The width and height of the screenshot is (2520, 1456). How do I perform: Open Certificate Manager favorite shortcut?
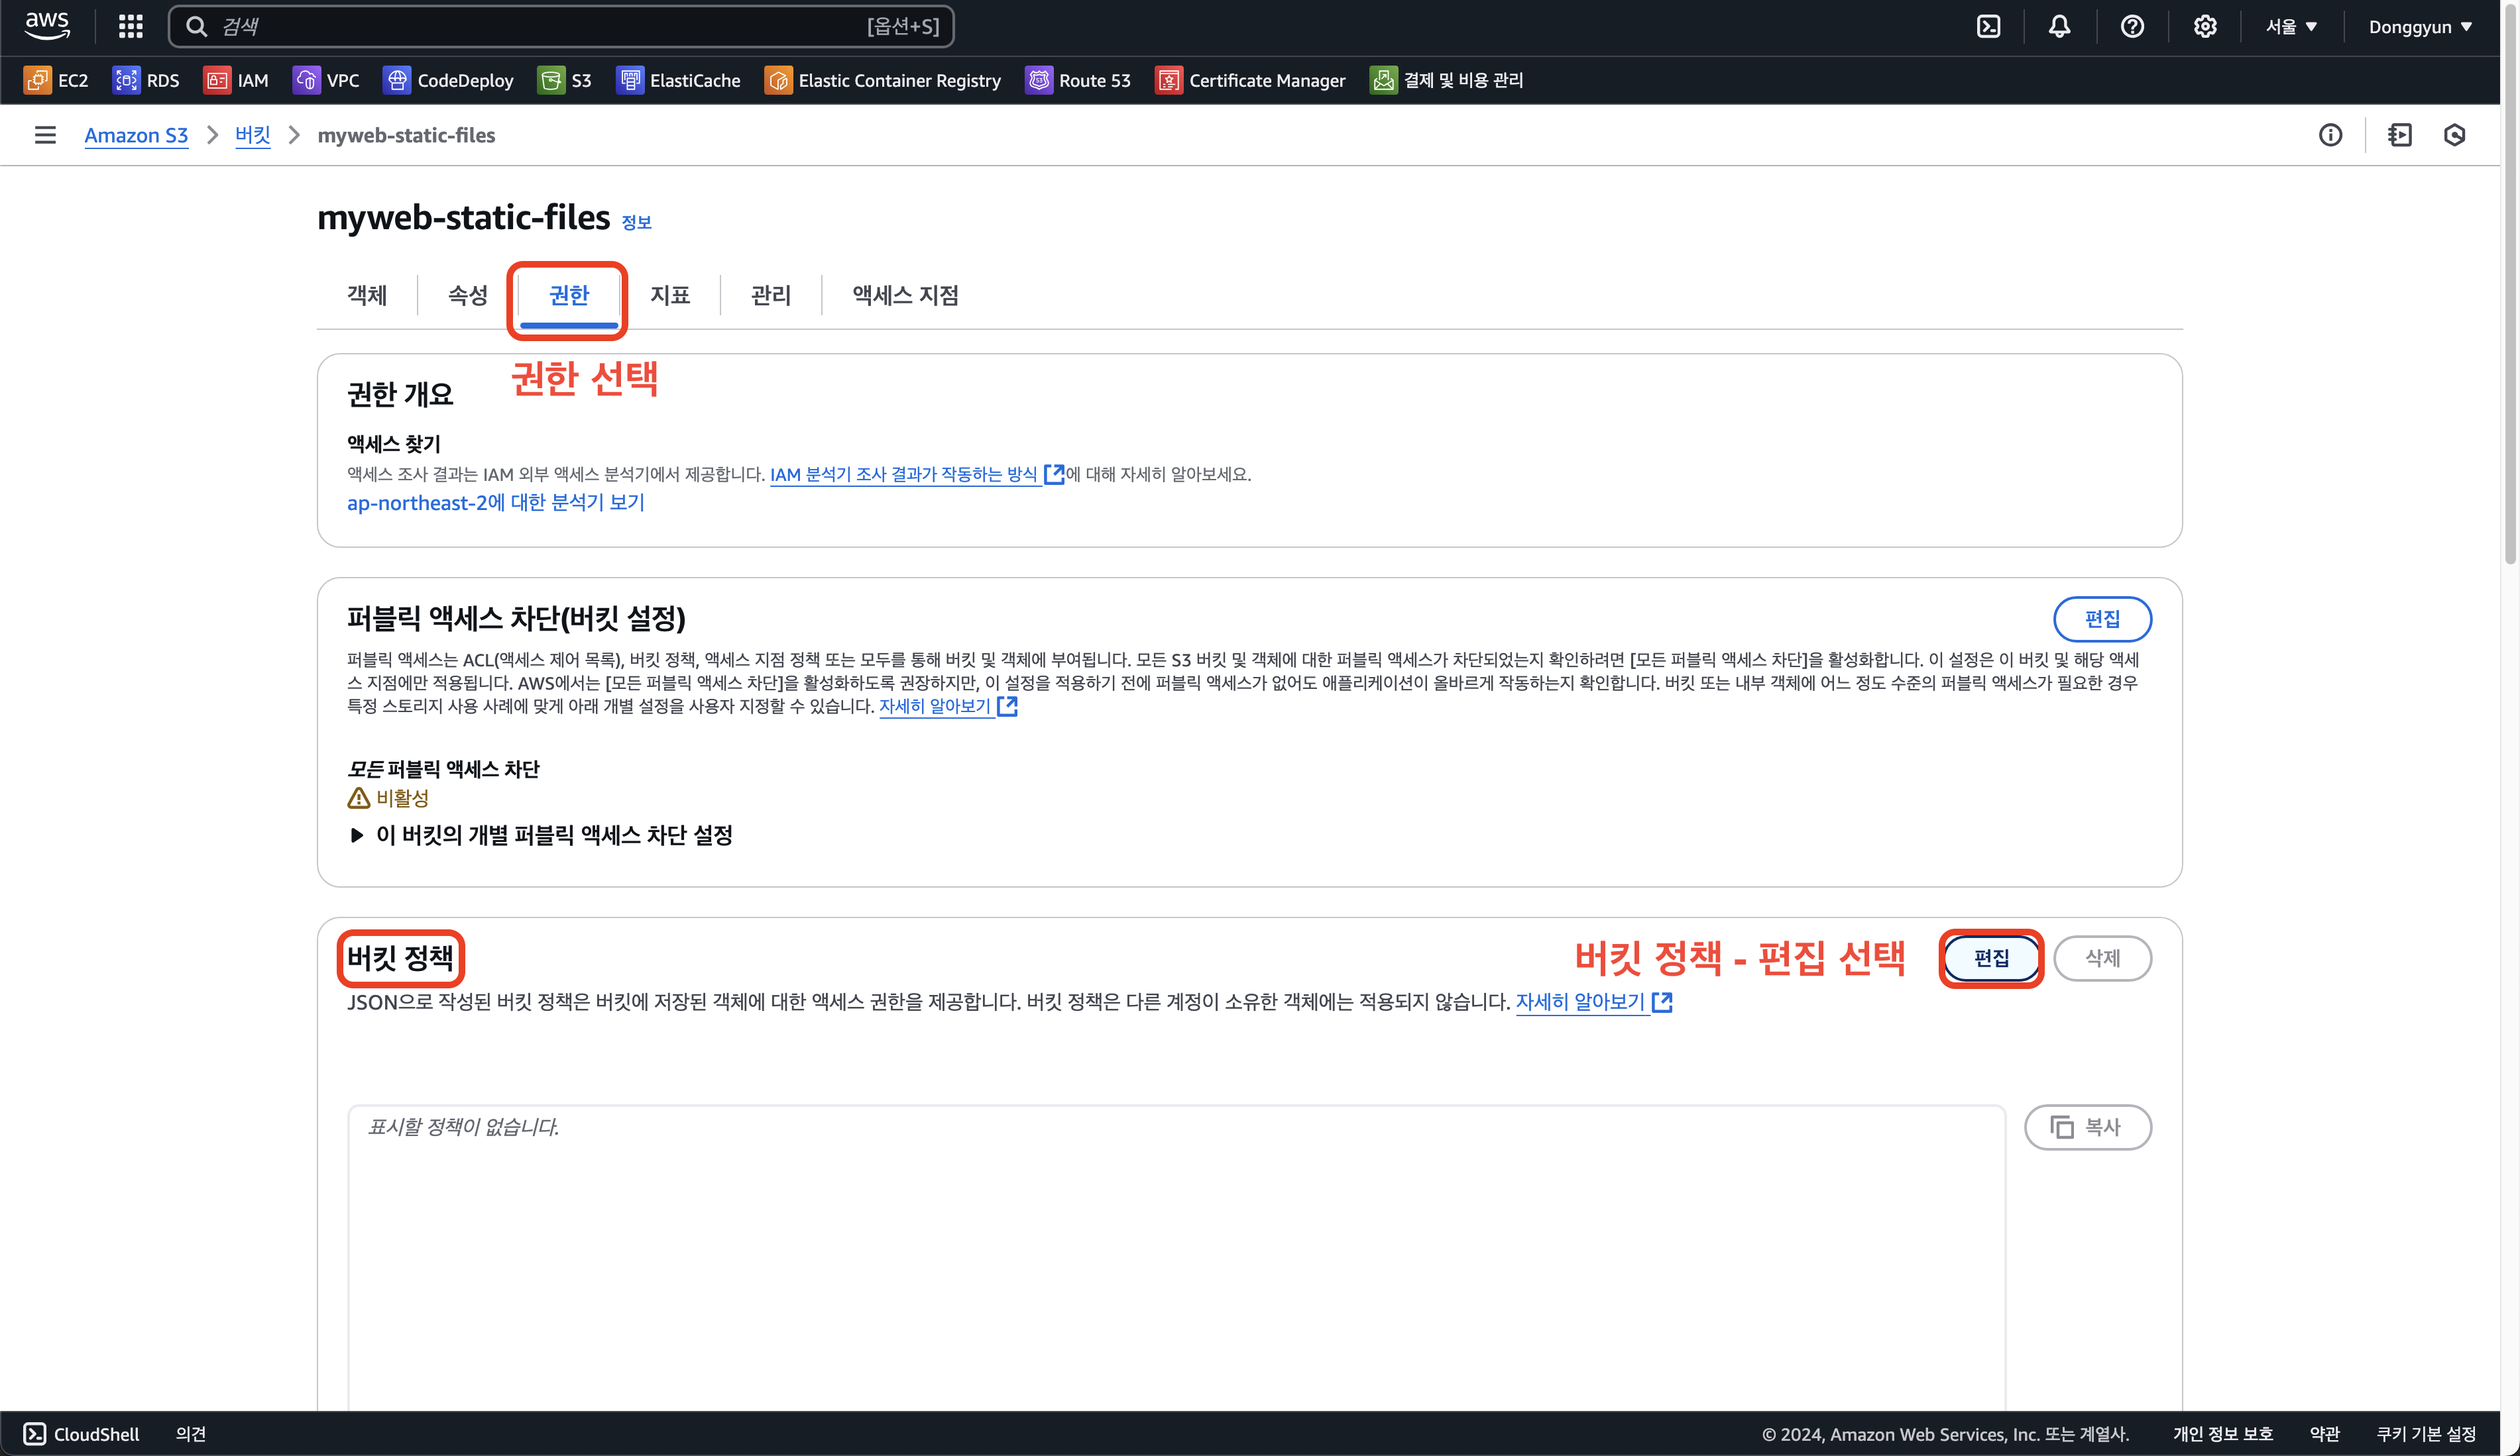1251,80
